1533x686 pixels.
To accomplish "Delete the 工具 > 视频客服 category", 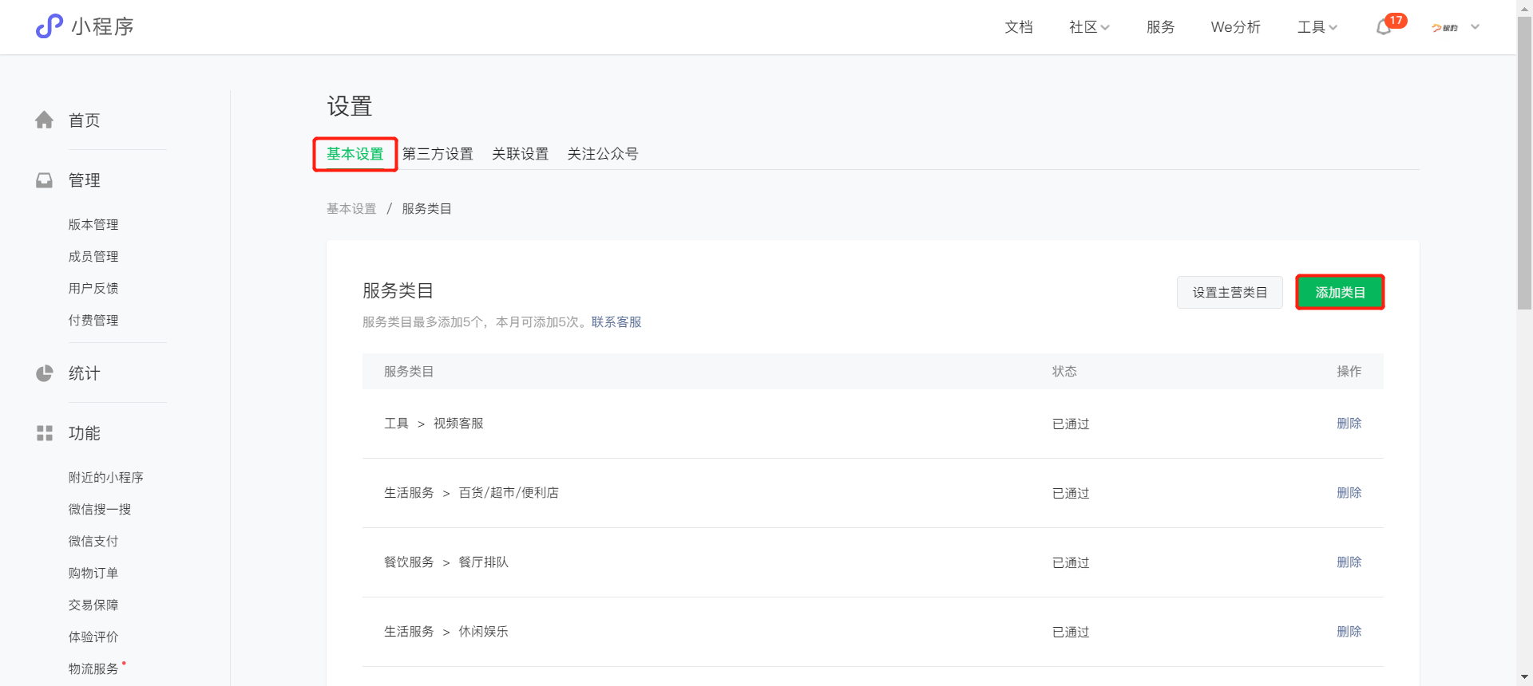I will coord(1349,424).
